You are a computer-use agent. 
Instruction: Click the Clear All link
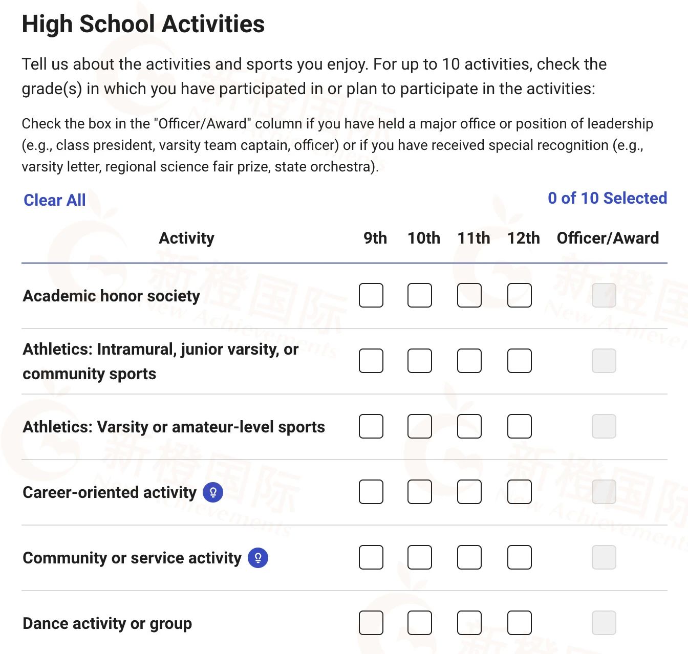pos(55,200)
